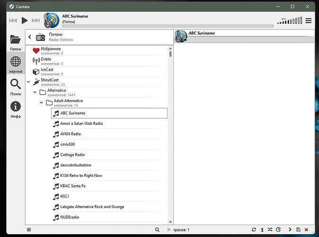Open the Инфо sidebar tab
Viewport: 319px width, 237px height.
click(16, 109)
